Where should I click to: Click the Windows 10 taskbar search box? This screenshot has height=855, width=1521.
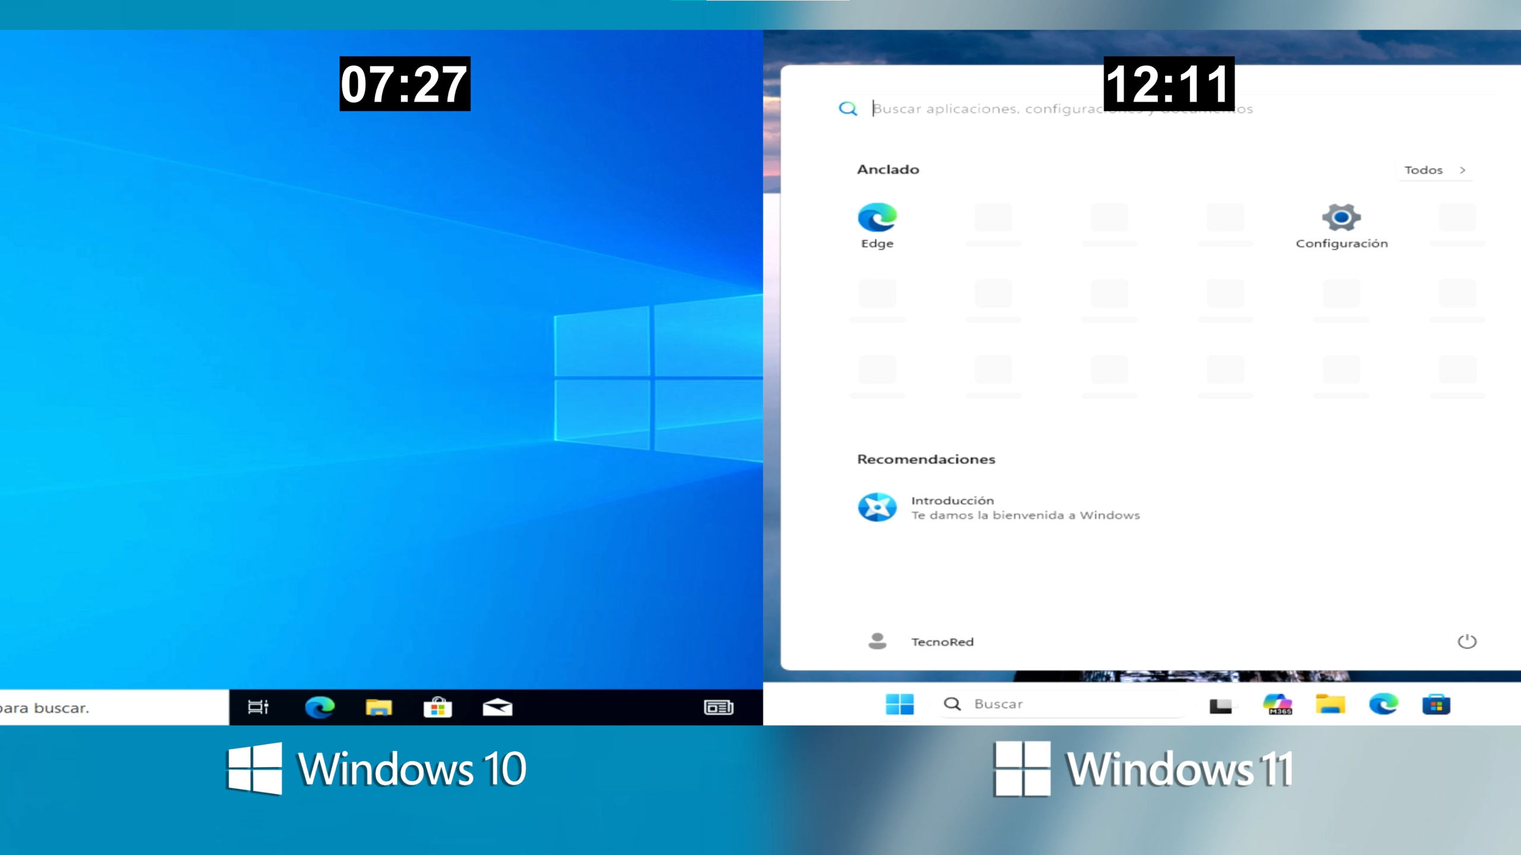tap(114, 707)
